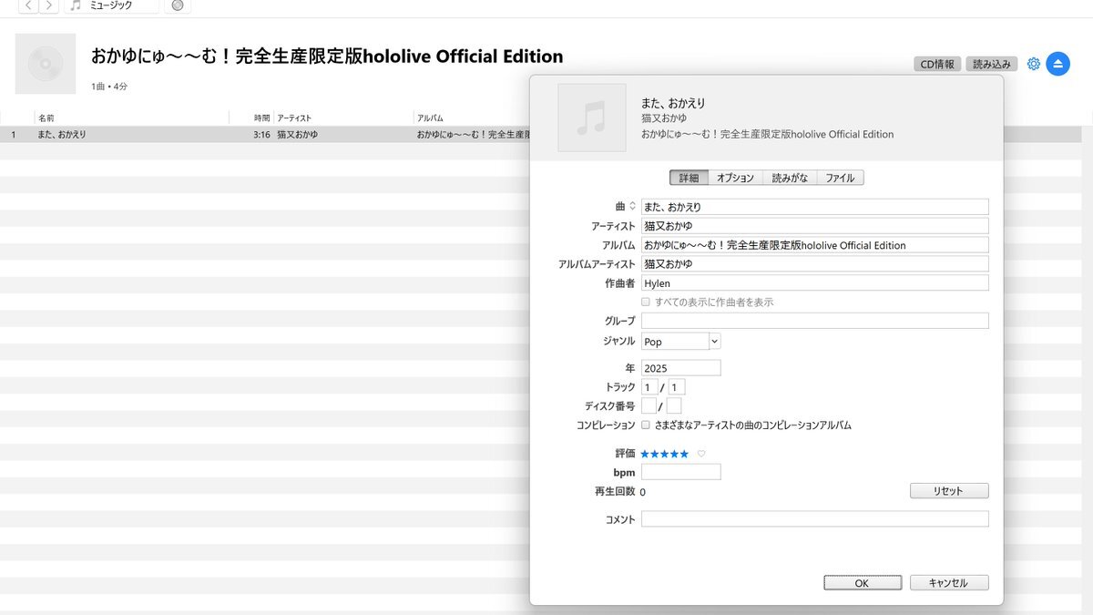Screen dimensions: 1093x615
Task: Check すべての表示に作曲者を表示 checkbox
Action: [x=646, y=302]
